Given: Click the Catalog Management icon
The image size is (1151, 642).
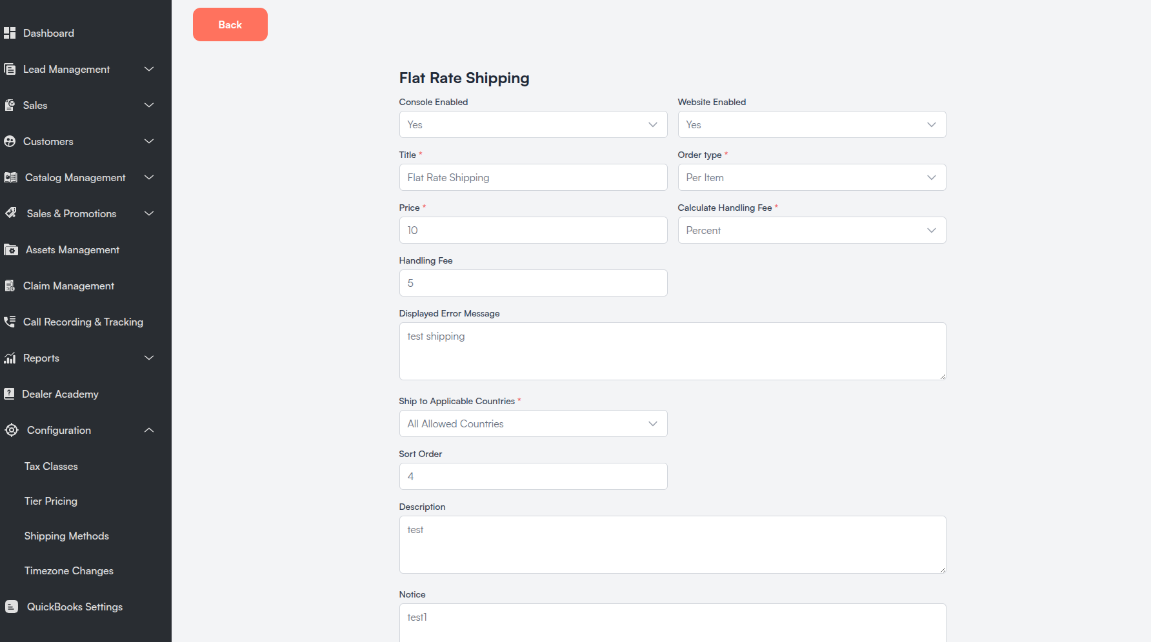Looking at the screenshot, I should click(x=10, y=177).
